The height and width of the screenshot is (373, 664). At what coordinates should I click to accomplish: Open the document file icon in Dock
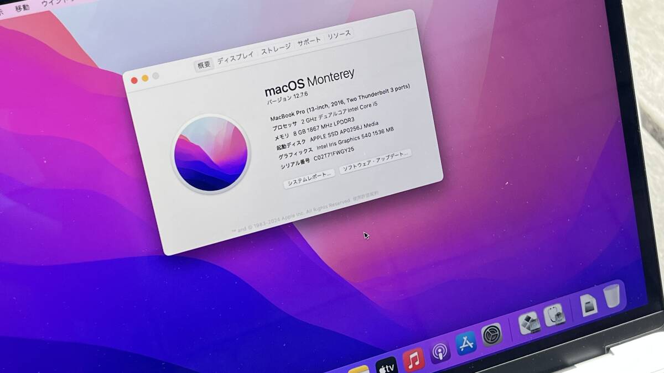click(589, 304)
